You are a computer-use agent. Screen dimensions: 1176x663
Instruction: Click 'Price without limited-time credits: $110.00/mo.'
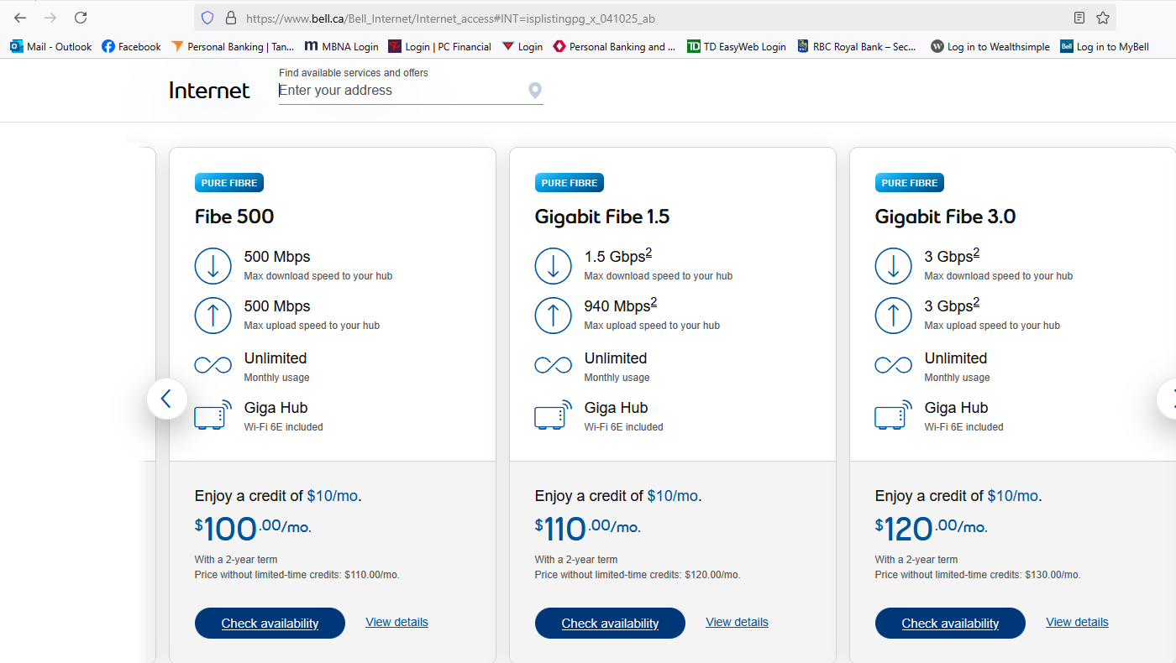click(297, 575)
